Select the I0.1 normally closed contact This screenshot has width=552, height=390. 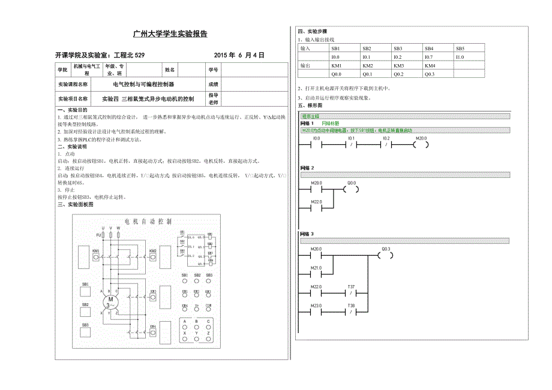(352, 145)
